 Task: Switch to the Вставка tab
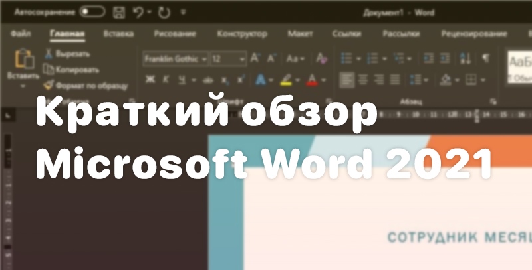118,34
